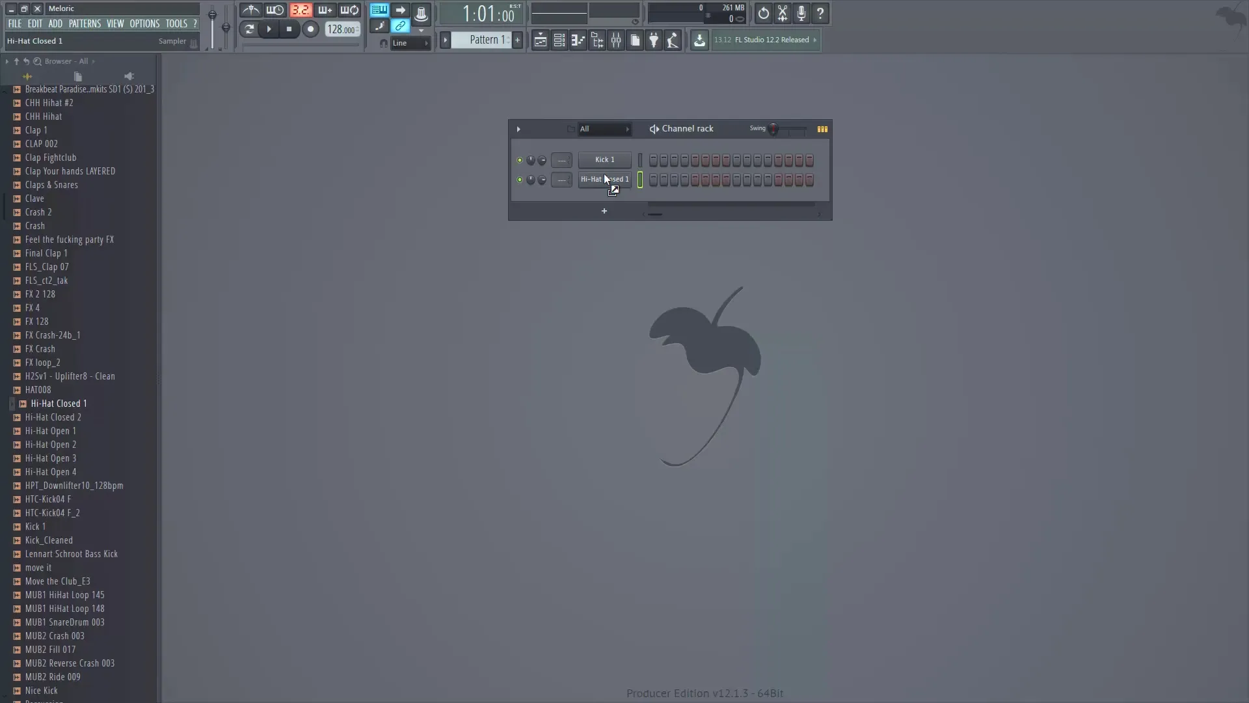The image size is (1249, 703).
Task: Click the undo history icon
Action: [764, 13]
